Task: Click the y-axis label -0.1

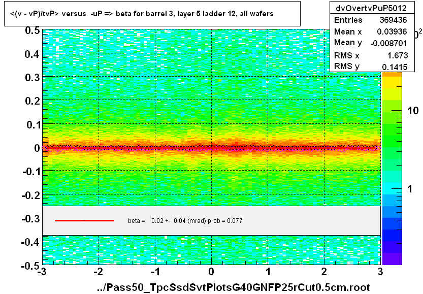Action: pos(31,172)
